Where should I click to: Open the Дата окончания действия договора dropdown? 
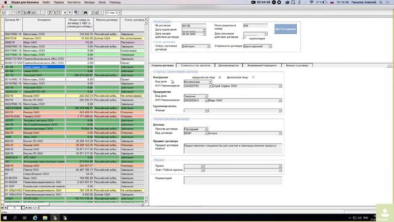tap(265, 34)
